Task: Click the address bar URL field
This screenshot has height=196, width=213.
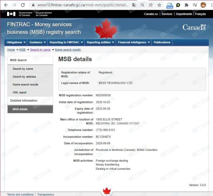Action: click(83, 5)
